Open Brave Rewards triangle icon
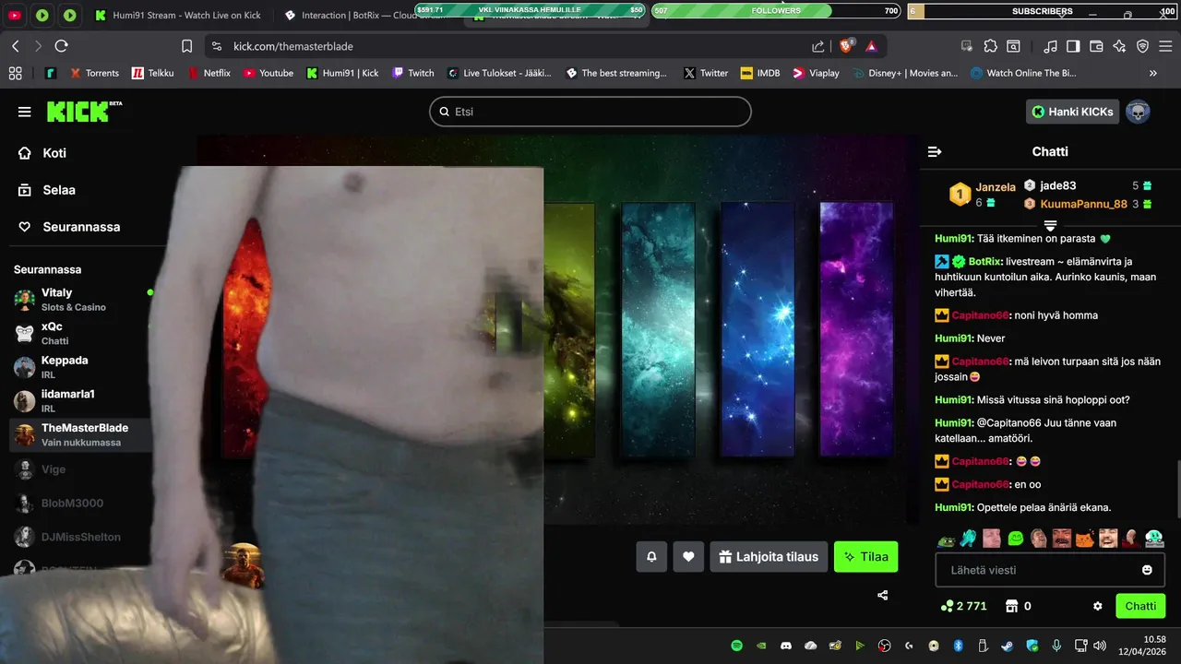 (871, 46)
